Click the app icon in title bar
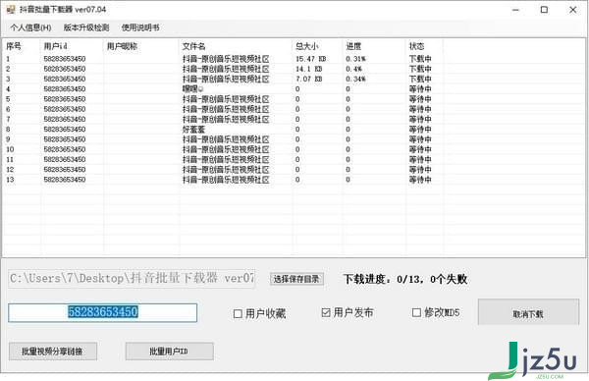The image size is (589, 381). [11, 10]
